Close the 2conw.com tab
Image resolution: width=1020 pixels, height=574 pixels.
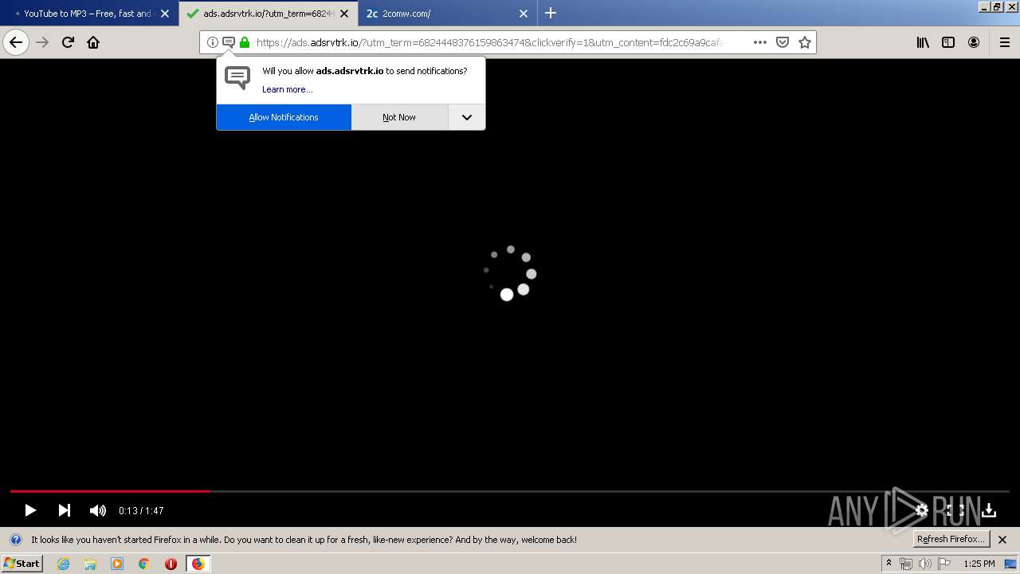524,13
